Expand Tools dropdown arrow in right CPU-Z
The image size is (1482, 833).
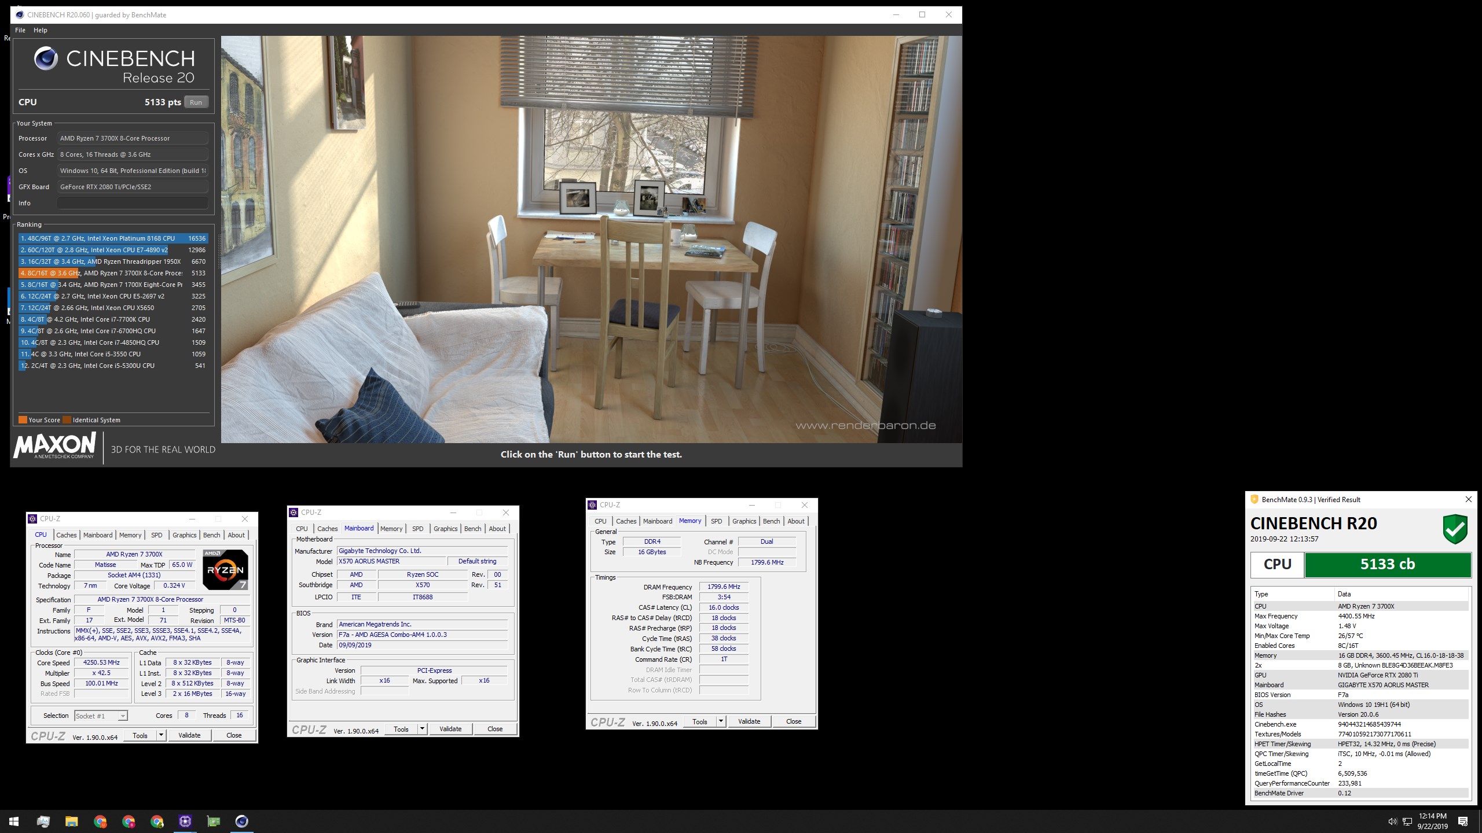[x=721, y=721]
